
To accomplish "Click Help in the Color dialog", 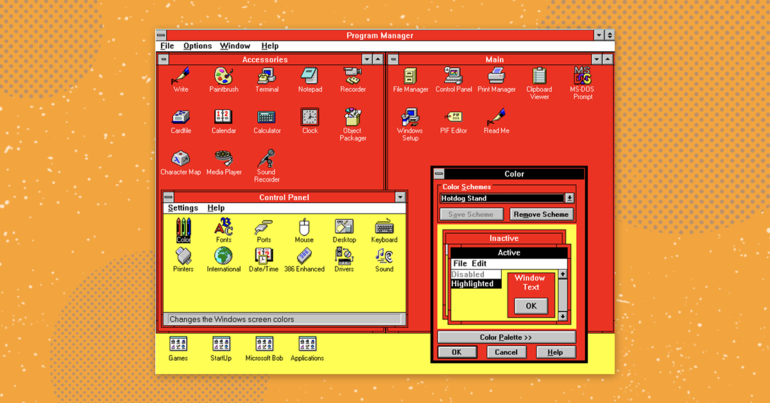I will pos(556,352).
